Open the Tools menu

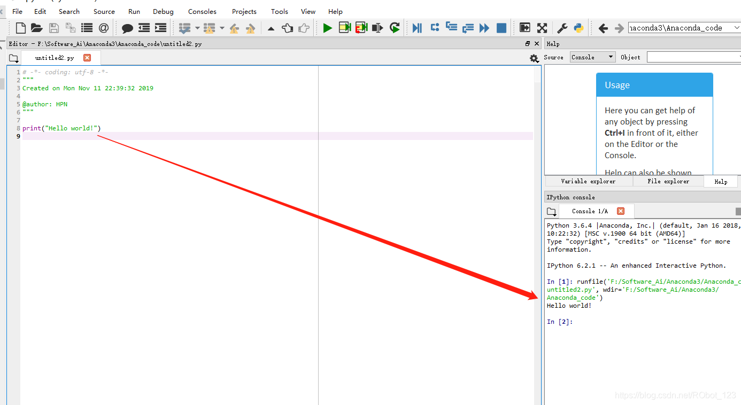click(x=279, y=11)
